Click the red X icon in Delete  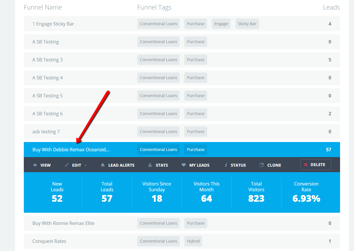click(306, 165)
